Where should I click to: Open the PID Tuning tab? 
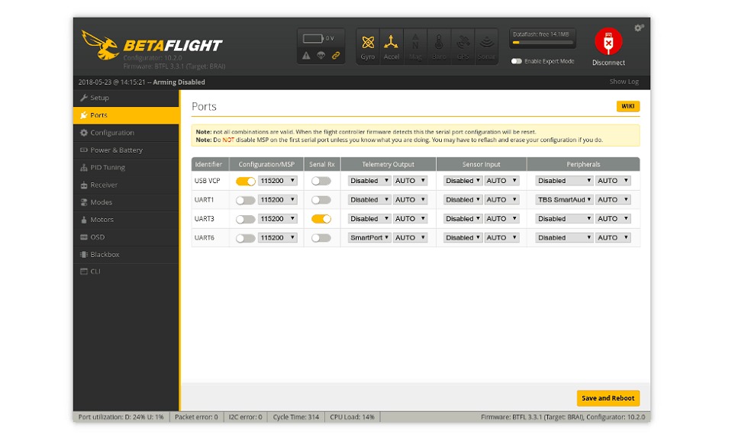(x=126, y=167)
